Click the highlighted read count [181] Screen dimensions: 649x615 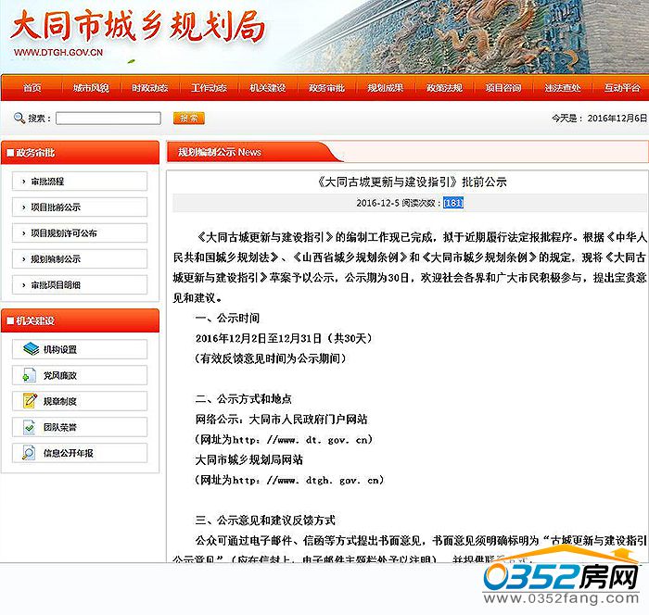453,203
